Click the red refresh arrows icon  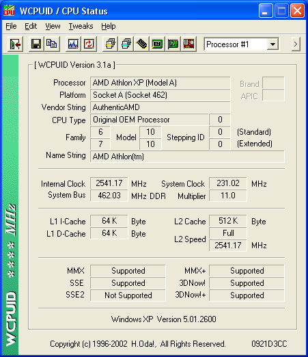(x=89, y=44)
